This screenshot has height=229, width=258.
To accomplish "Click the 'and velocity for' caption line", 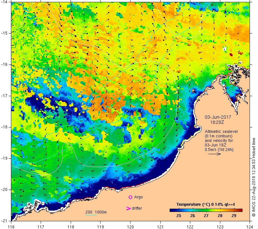I will pyautogui.click(x=219, y=141).
